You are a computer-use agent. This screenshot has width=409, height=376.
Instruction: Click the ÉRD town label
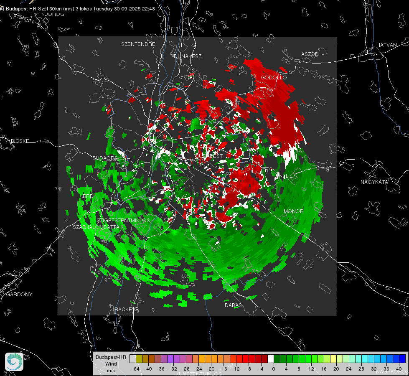coord(88,196)
